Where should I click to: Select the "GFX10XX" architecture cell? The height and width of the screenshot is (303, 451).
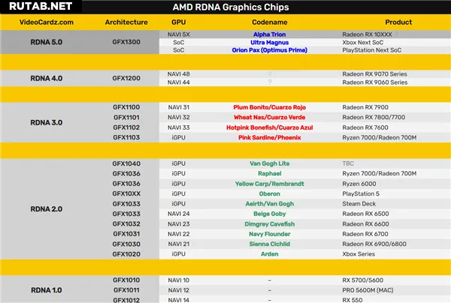pos(126,193)
